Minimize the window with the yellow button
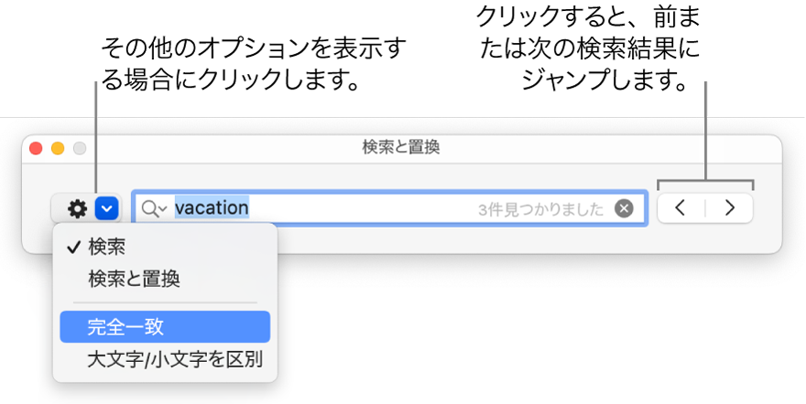The height and width of the screenshot is (404, 806). tap(58, 148)
